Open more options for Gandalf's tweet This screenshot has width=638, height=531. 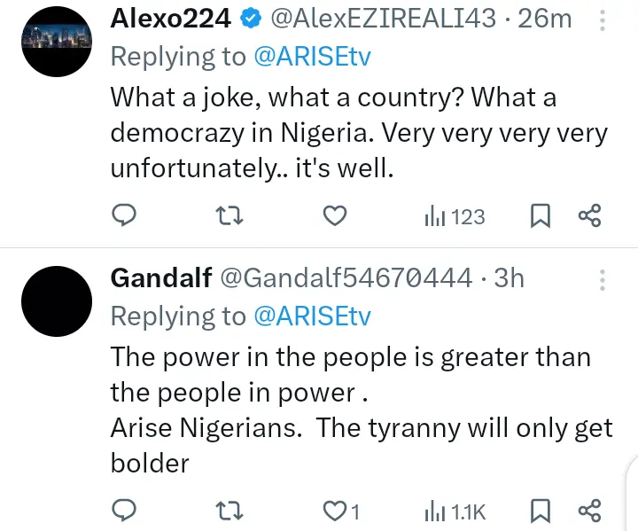[x=603, y=281]
